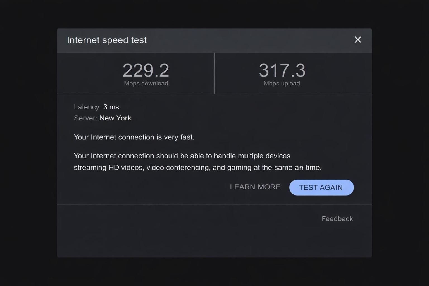The width and height of the screenshot is (429, 286).
Task: Click the "Mbps upload" label
Action: point(282,84)
